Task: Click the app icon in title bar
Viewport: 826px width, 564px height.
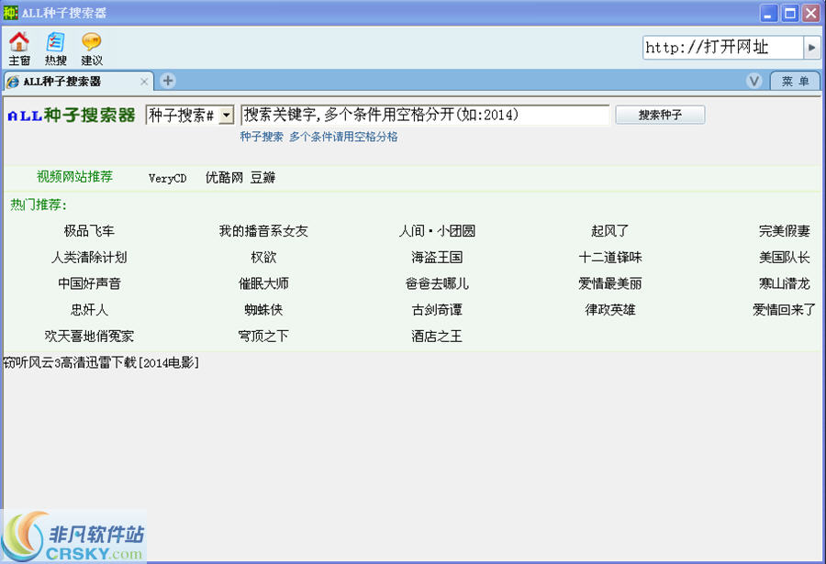Action: 10,12
